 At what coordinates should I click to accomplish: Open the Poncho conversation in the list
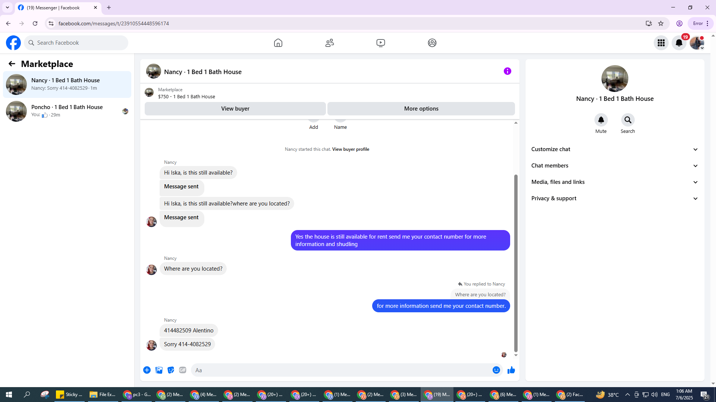click(x=67, y=111)
